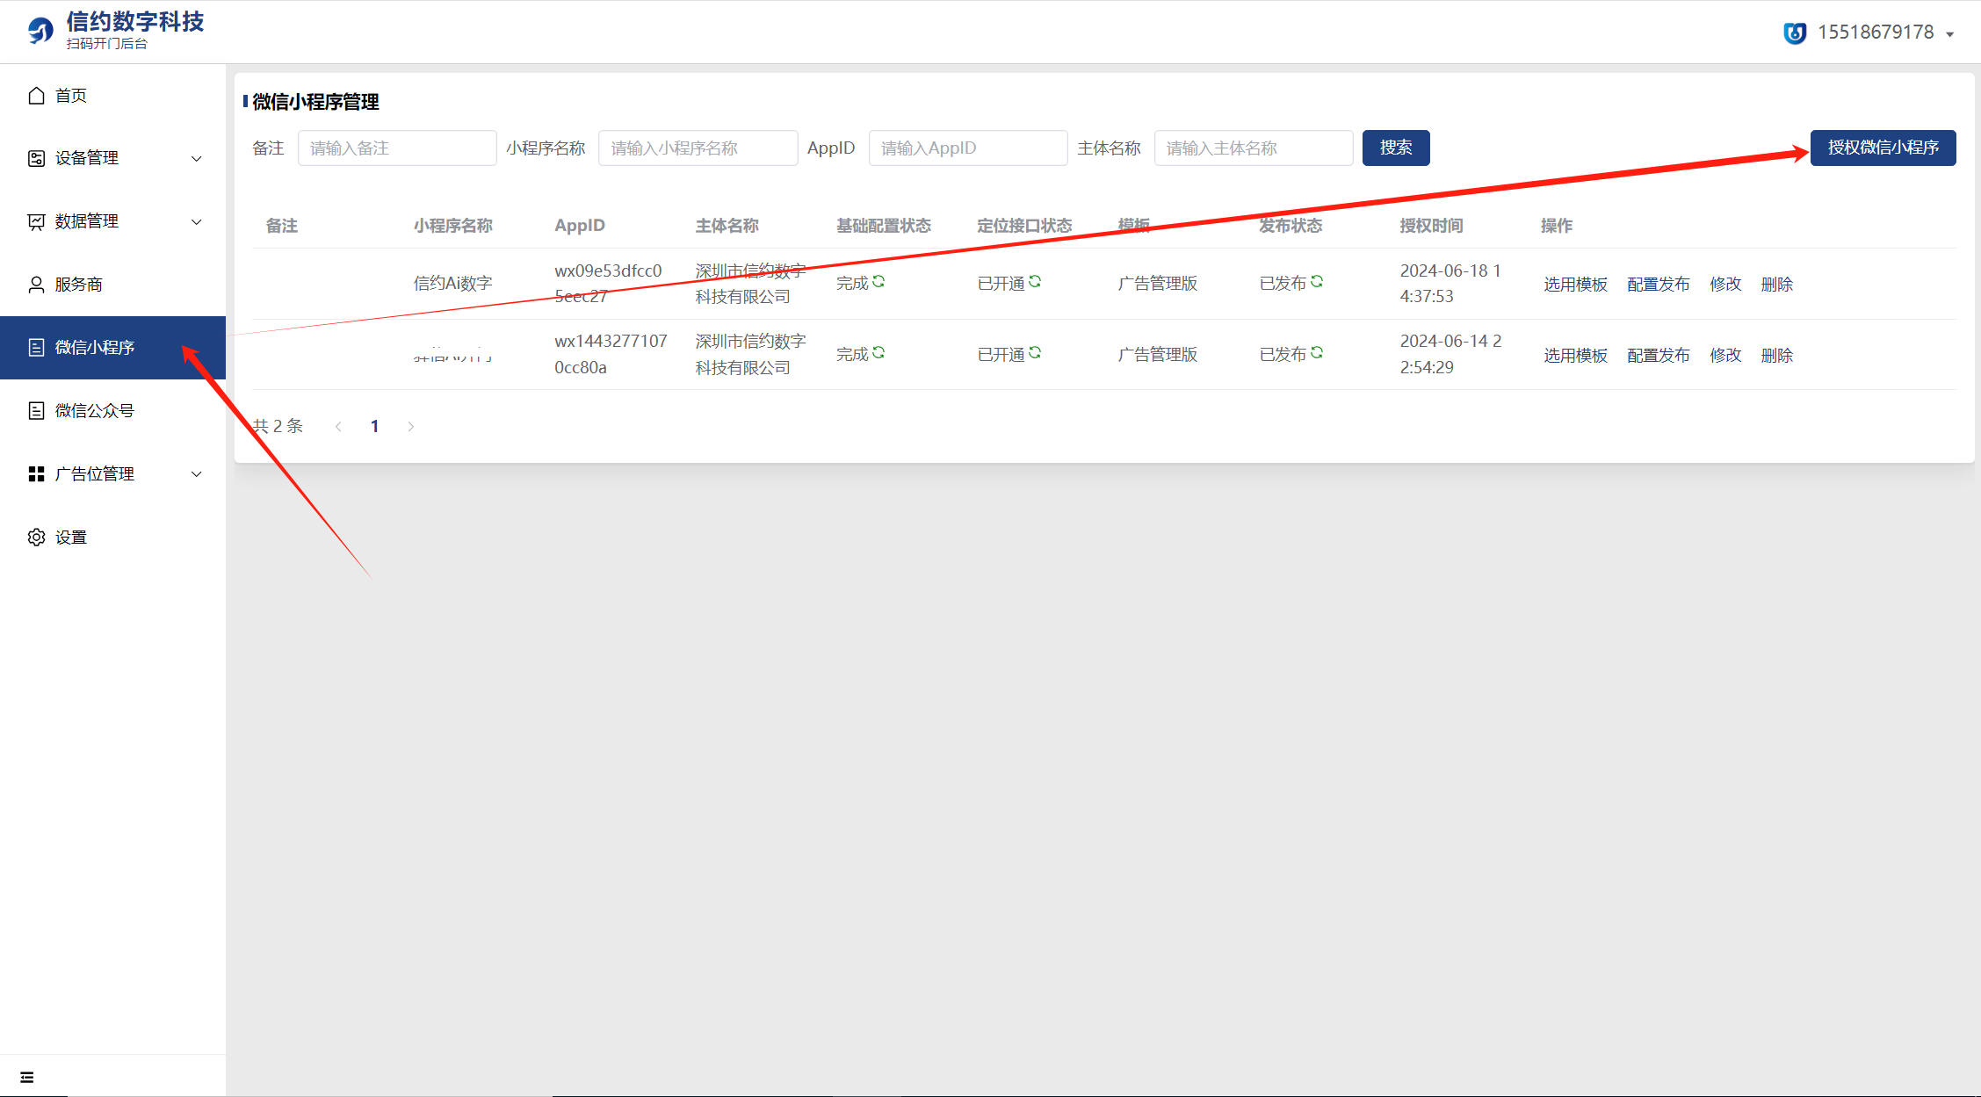
Task: Refresh first row 已开通 location status
Action: tap(1035, 281)
